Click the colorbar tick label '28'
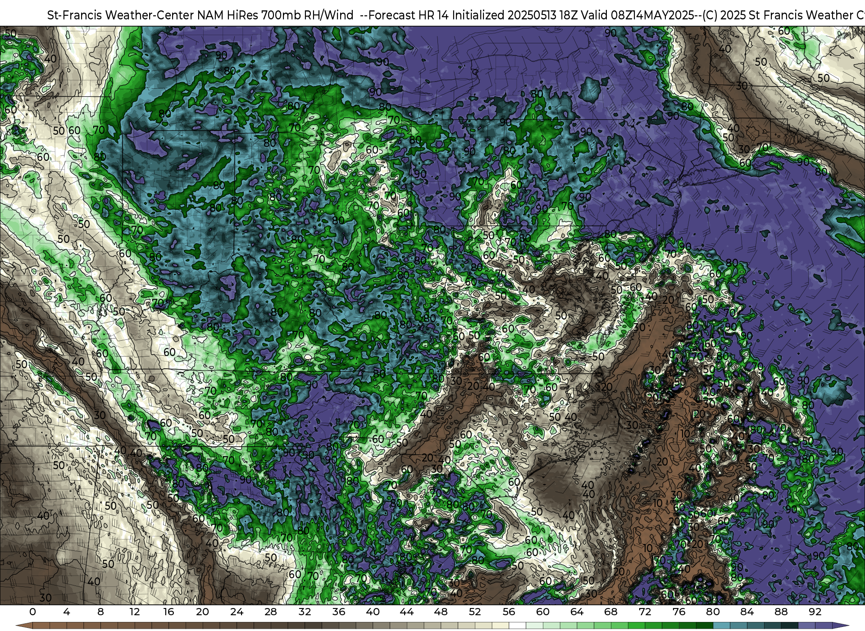Screen dimensions: 865x631 click(x=271, y=612)
